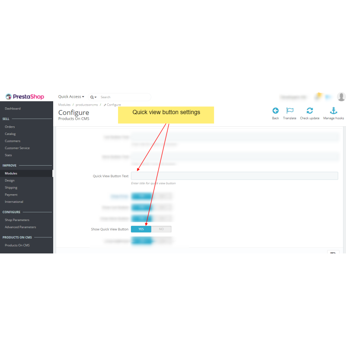
Task: Open the Configure breadcrumb link
Action: [112, 105]
